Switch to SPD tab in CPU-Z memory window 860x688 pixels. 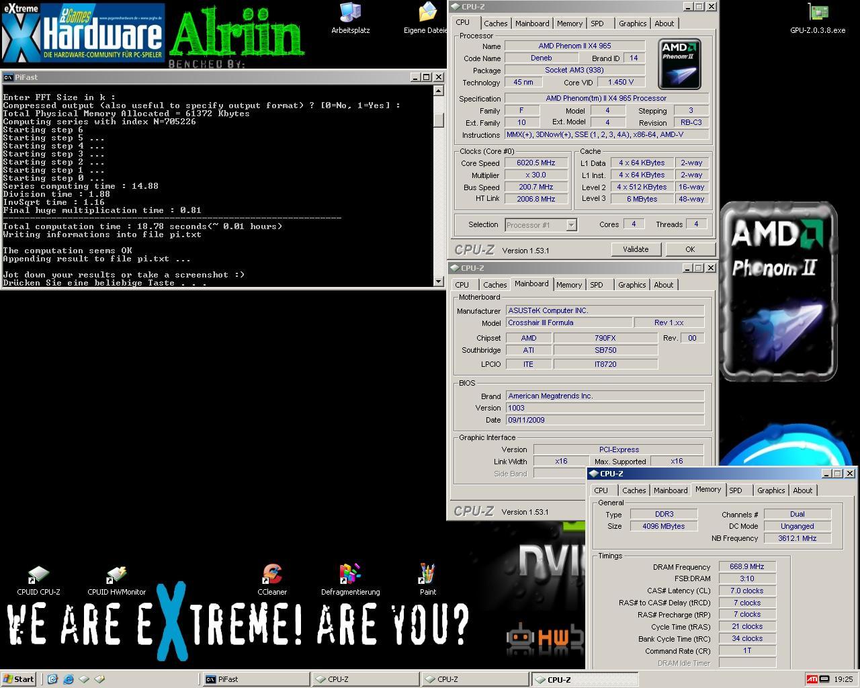click(x=736, y=490)
